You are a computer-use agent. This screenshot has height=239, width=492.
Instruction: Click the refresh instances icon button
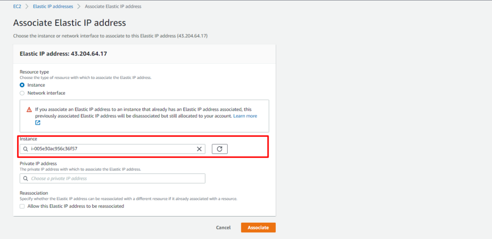coord(220,149)
